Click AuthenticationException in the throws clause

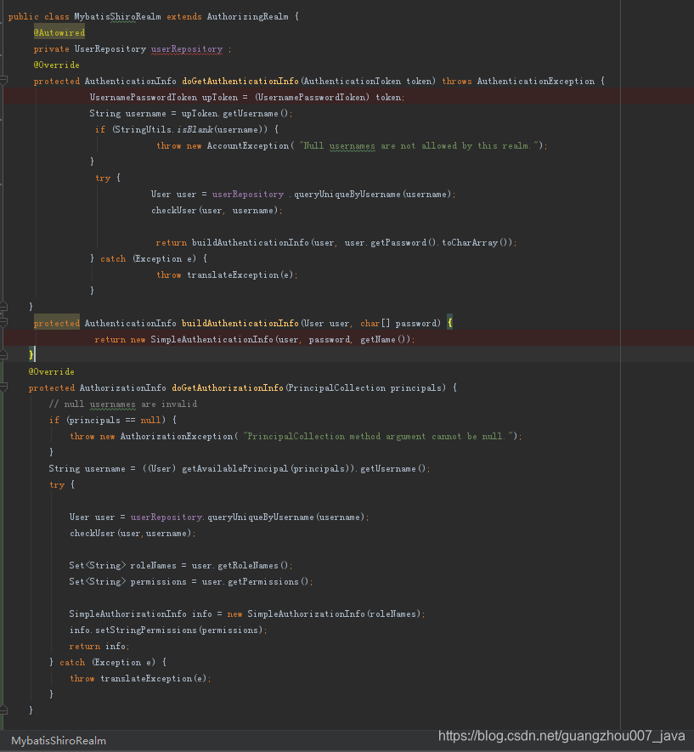536,81
